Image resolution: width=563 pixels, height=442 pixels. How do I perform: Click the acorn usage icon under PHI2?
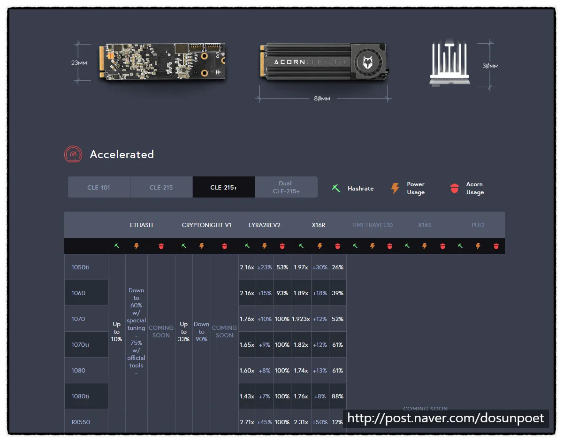pos(496,246)
